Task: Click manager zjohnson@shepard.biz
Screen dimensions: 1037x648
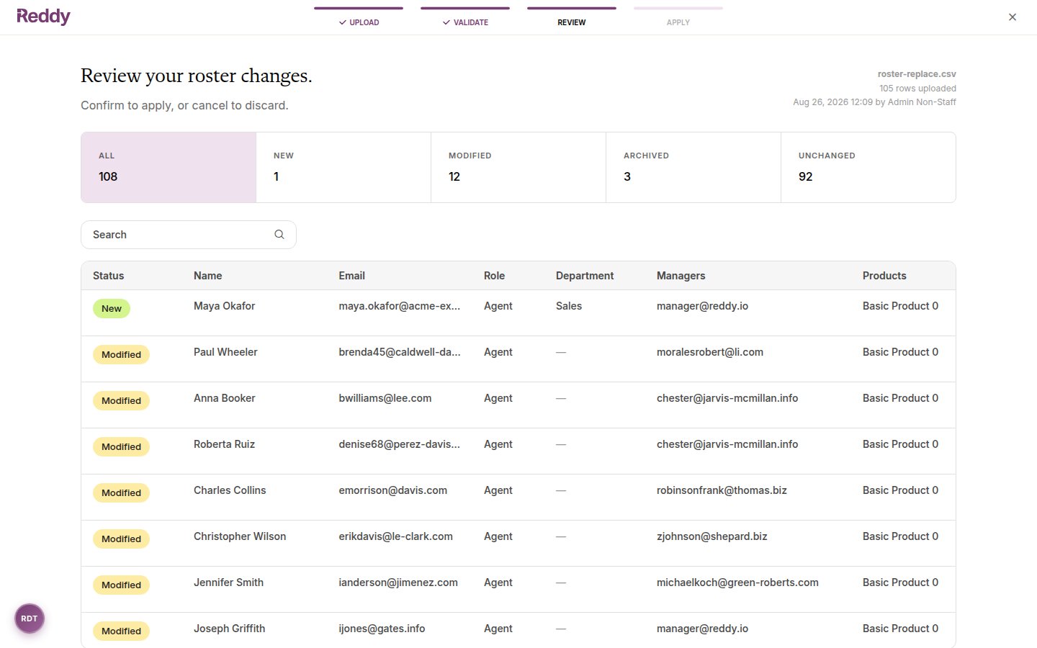Action: point(712,536)
